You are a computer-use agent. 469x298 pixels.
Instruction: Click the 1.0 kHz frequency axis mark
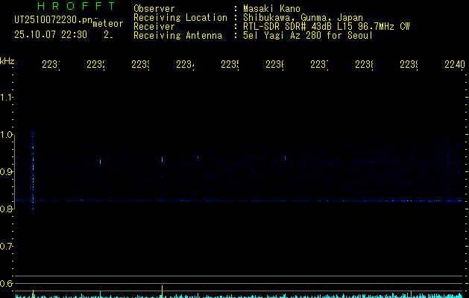click(7, 135)
